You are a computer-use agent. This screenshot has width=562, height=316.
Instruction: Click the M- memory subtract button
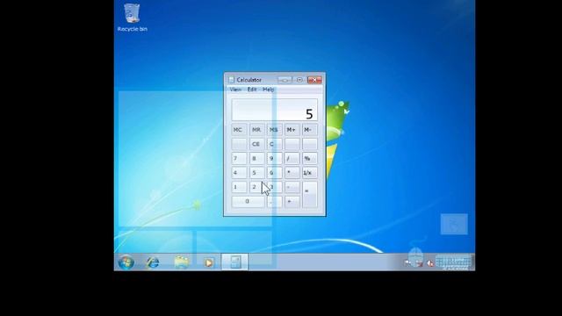pyautogui.click(x=309, y=130)
